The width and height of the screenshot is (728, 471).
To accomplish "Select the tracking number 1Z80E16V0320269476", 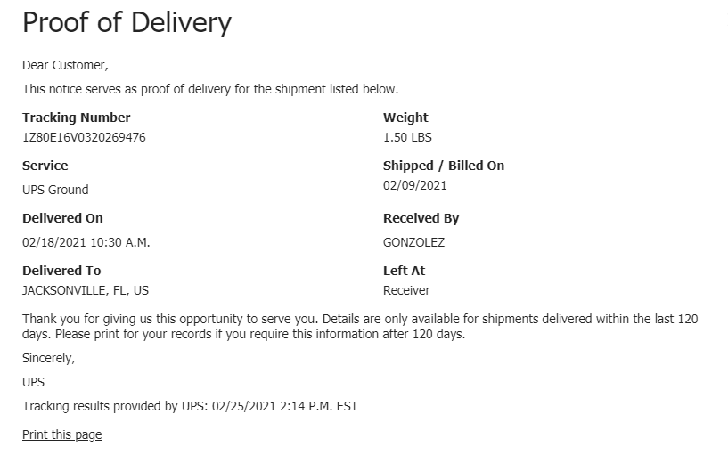I will (84, 137).
